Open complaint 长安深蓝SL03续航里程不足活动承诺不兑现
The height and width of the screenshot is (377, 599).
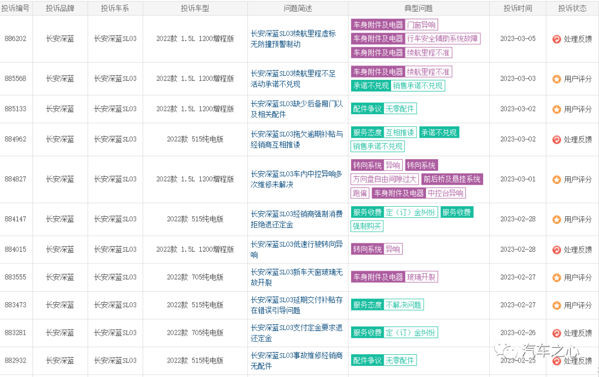[293, 79]
